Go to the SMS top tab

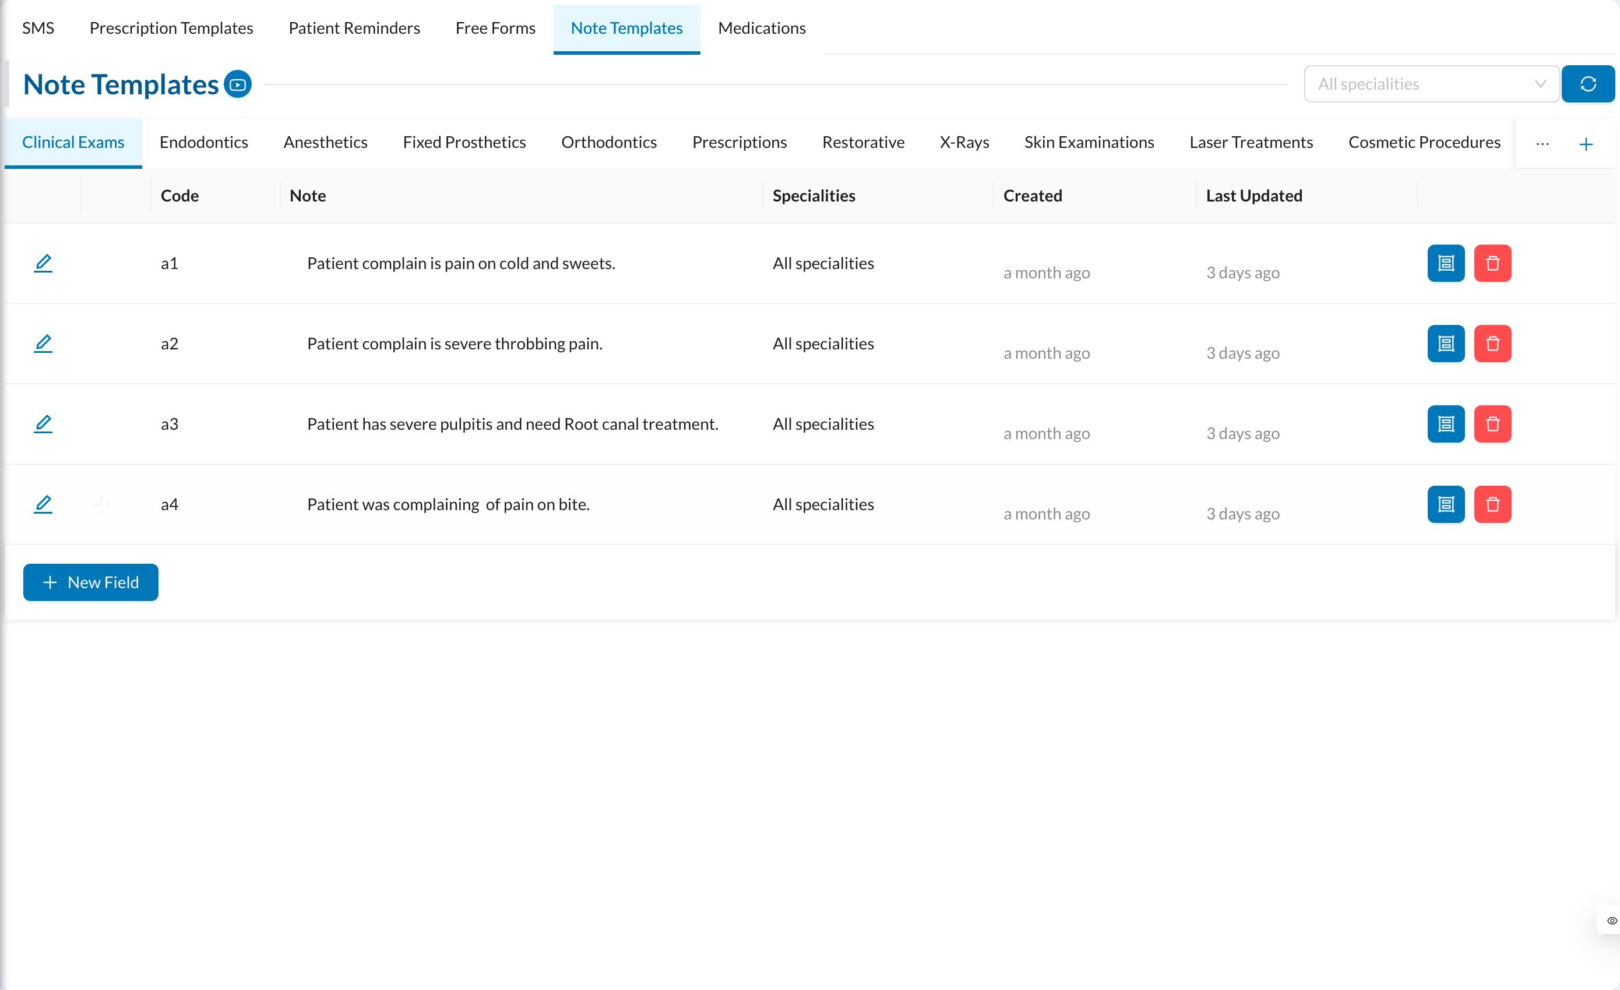(38, 27)
